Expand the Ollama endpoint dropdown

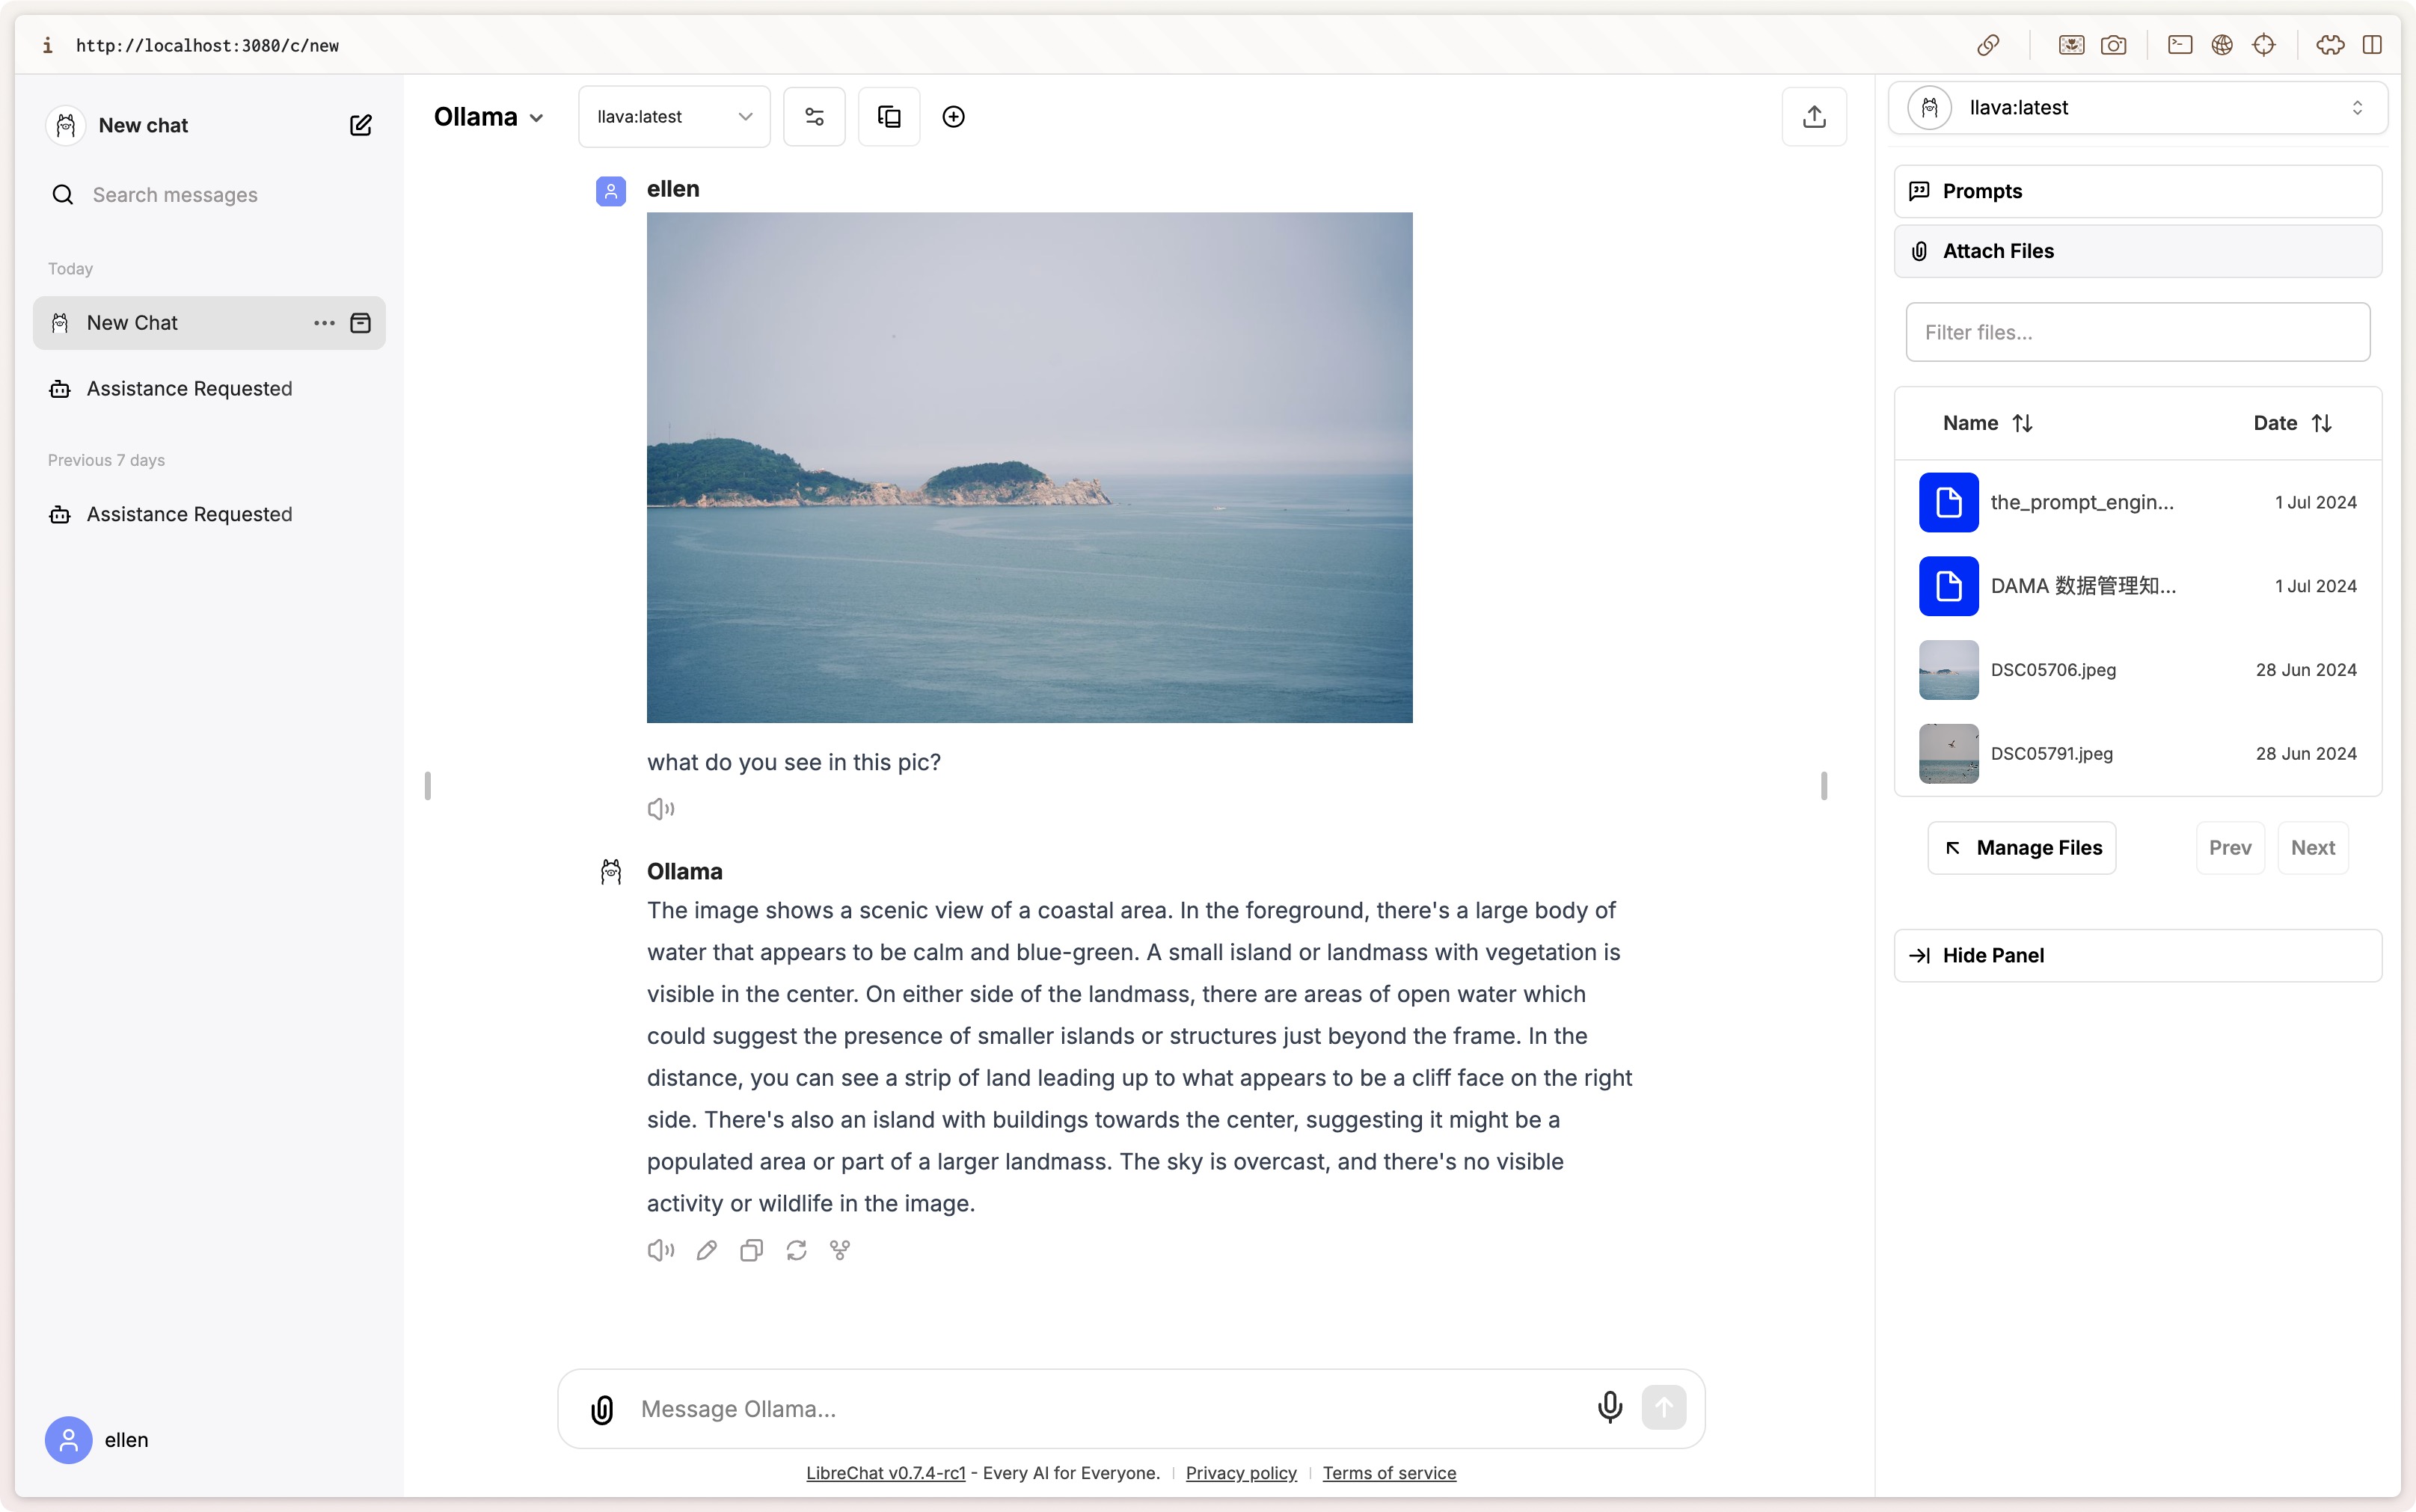489,117
